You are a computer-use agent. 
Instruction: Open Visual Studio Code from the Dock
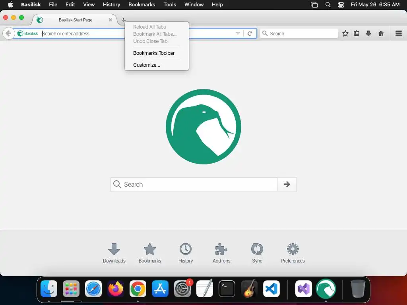point(271,289)
